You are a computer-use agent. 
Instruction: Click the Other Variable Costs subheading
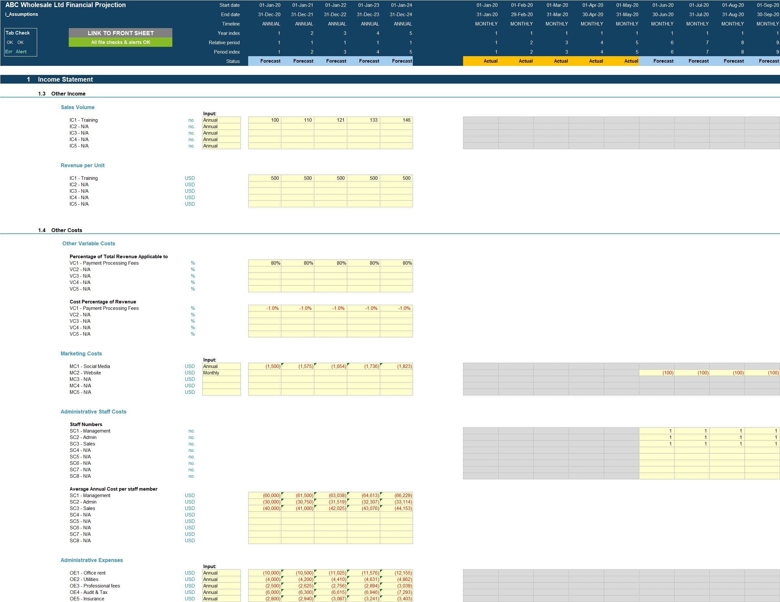click(88, 243)
